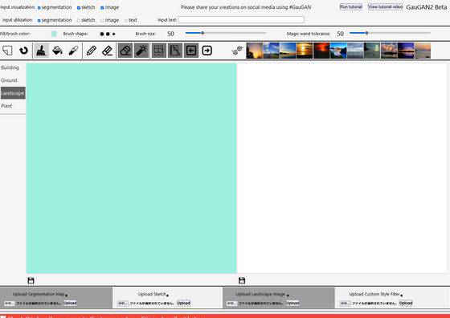Save the output image with floppy icon

tap(242, 280)
